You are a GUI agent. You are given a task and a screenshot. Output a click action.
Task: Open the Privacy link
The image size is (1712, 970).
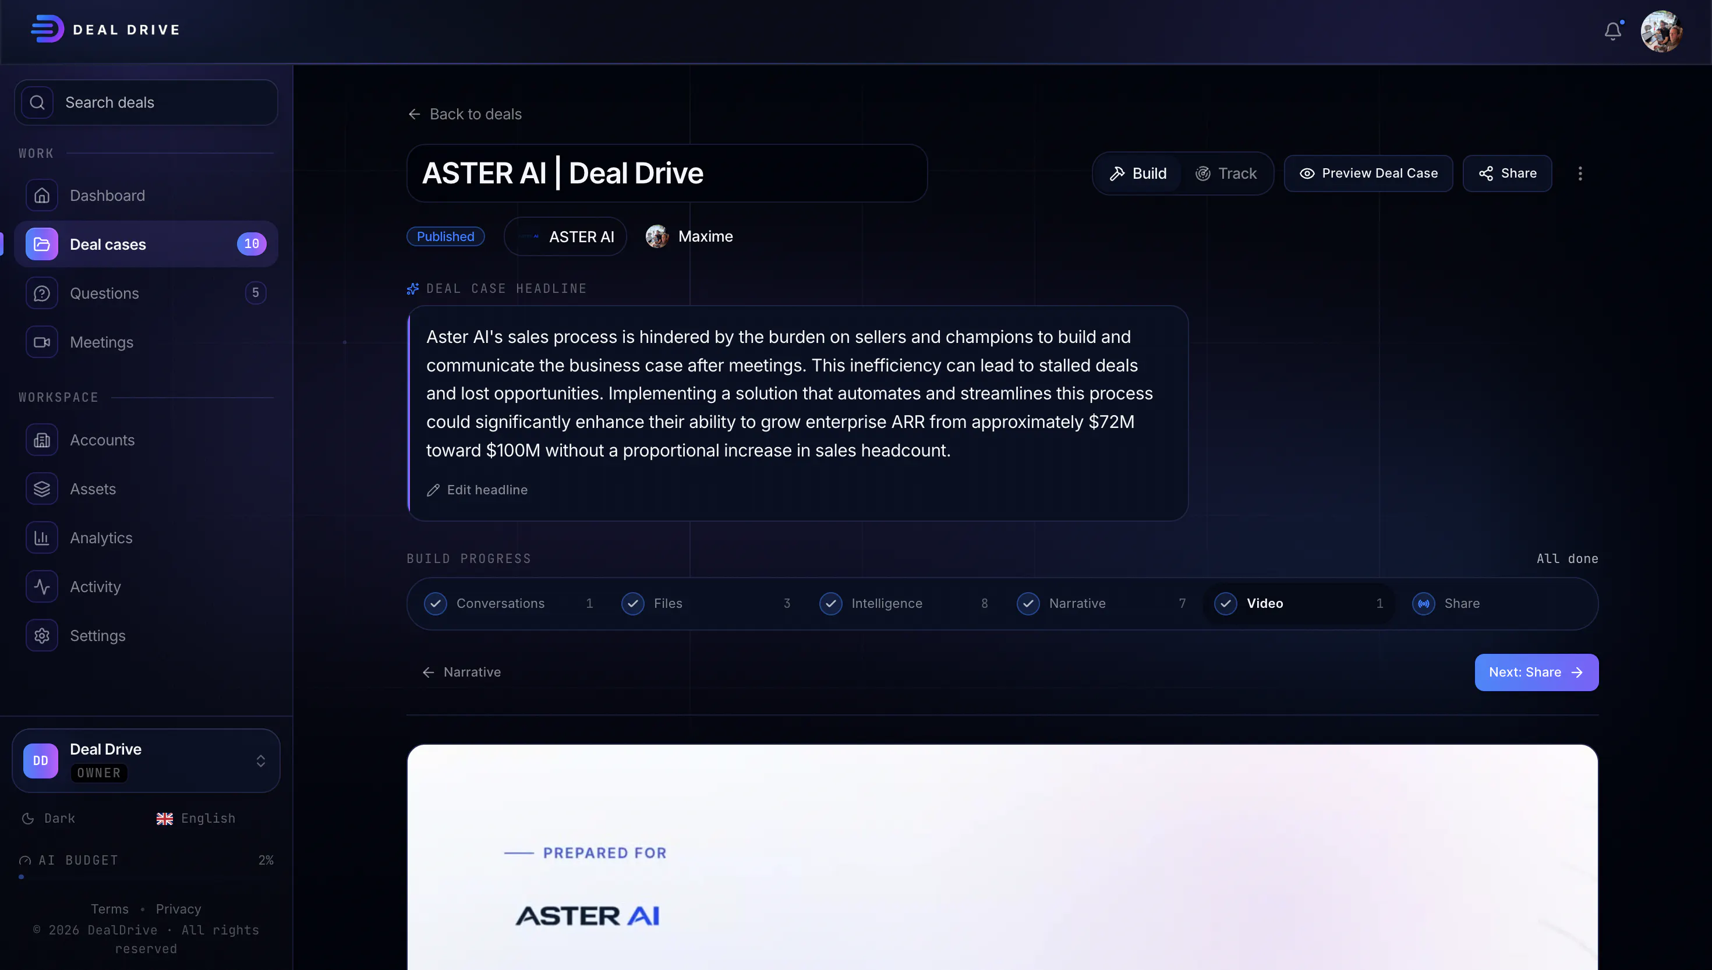179,909
